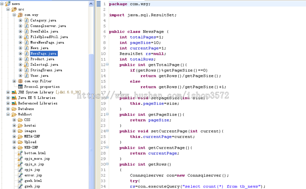This screenshot has height=189, width=306.
Task: Click the Database folder icon
Action: (14, 109)
